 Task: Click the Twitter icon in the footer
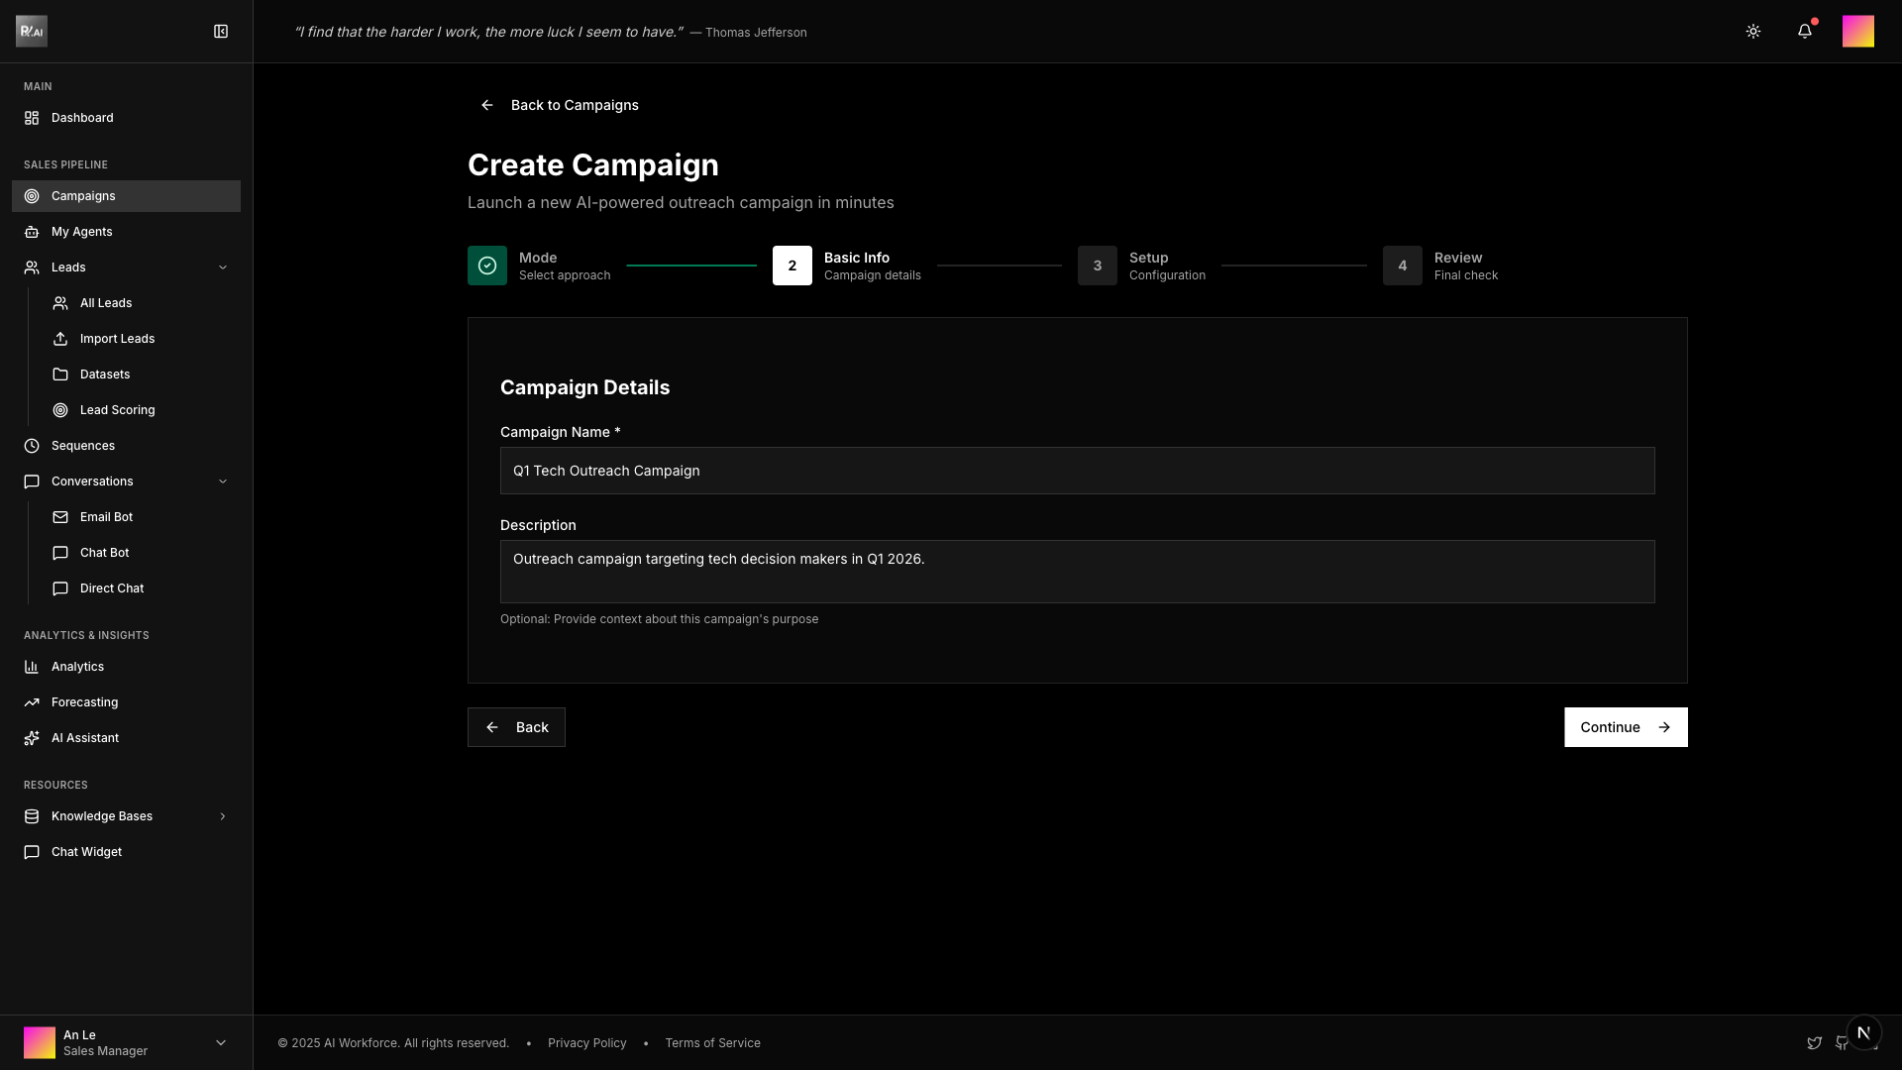pyautogui.click(x=1814, y=1043)
